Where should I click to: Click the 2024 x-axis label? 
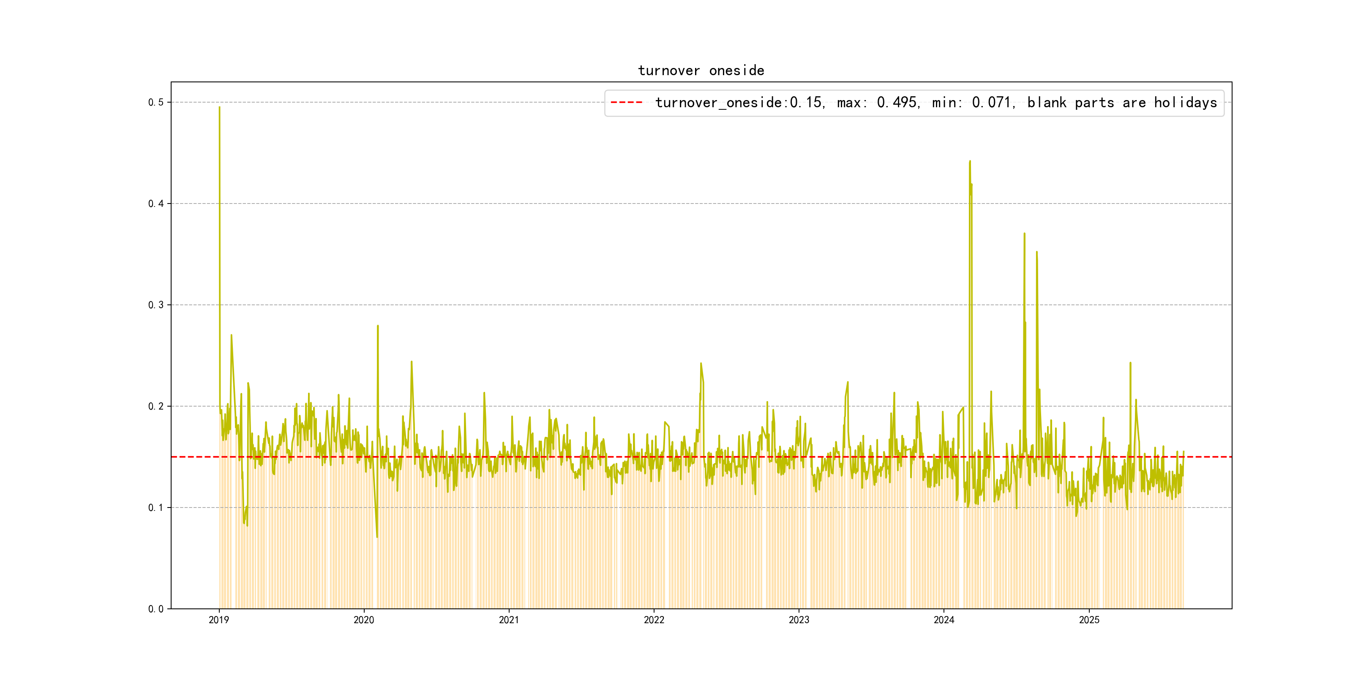click(944, 620)
